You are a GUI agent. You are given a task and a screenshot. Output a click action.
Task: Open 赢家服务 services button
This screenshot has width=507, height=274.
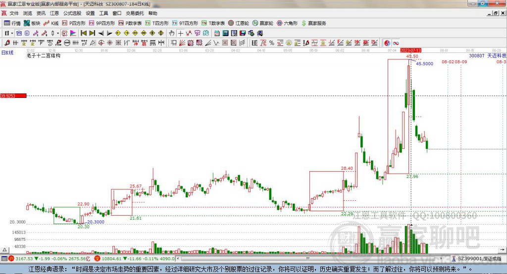click(x=313, y=23)
